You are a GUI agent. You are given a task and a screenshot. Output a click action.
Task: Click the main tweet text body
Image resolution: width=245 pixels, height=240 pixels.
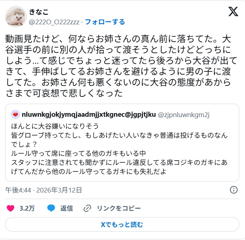121,66
